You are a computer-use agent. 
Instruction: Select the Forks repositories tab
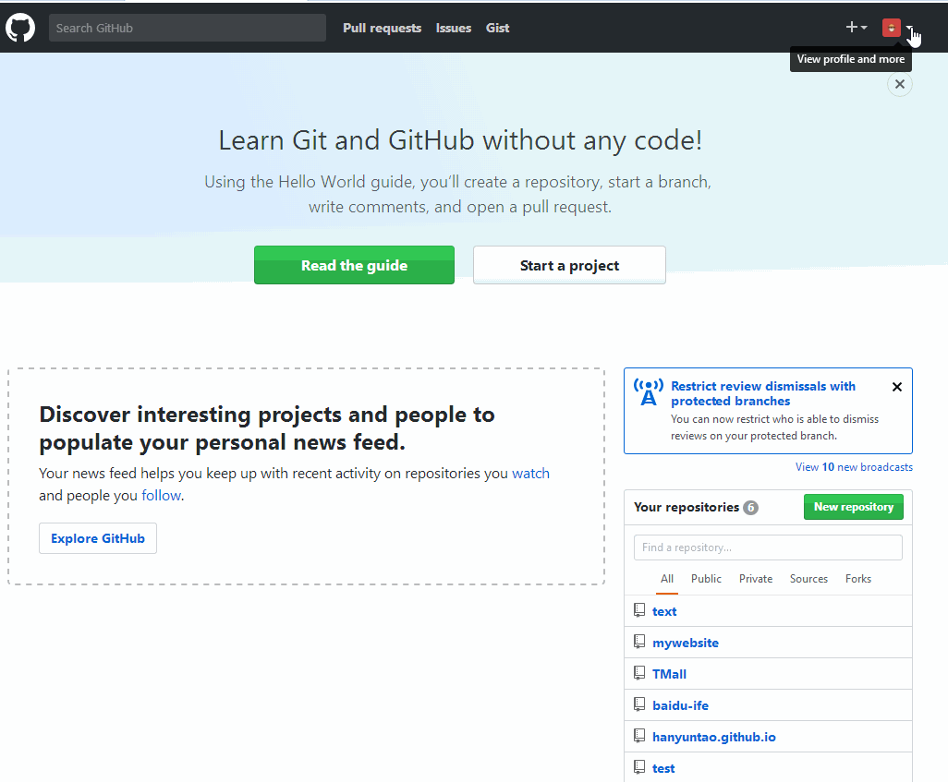[x=858, y=579]
